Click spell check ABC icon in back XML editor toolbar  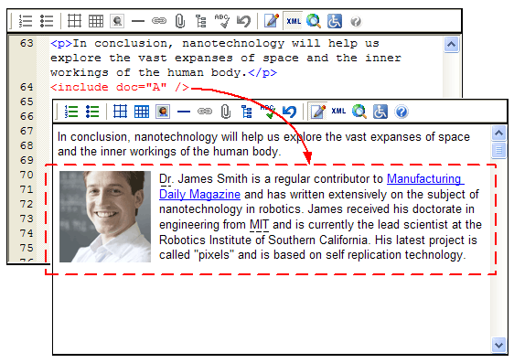222,21
